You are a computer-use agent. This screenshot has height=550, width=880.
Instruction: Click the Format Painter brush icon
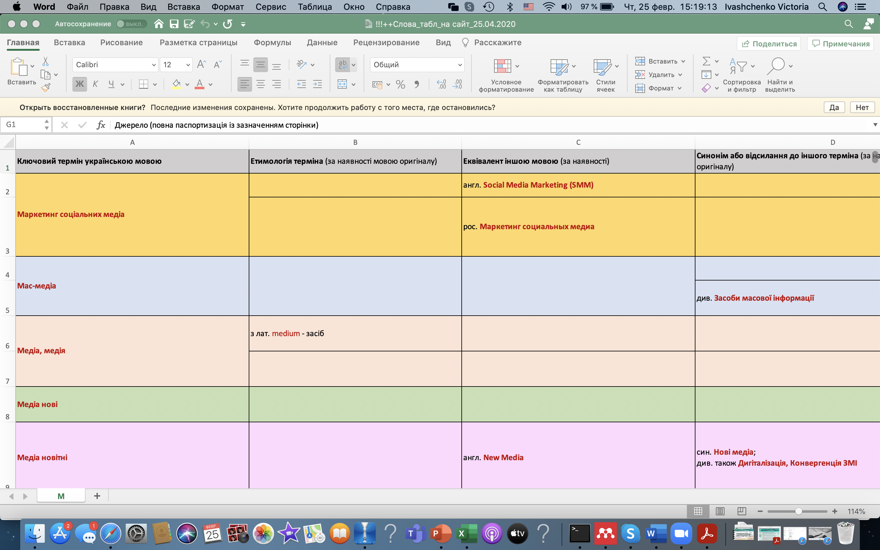pos(46,87)
